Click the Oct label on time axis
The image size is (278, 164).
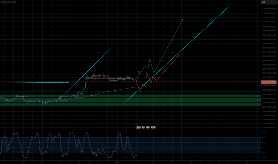coord(61,162)
